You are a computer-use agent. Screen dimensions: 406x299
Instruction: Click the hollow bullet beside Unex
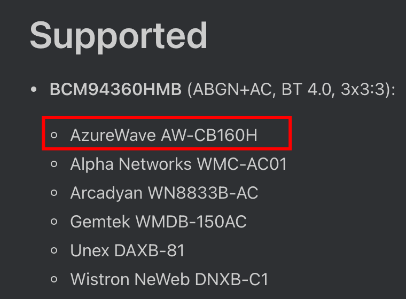click(53, 250)
